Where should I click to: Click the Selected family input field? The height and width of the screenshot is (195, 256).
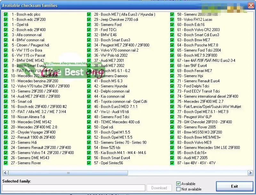74,188
